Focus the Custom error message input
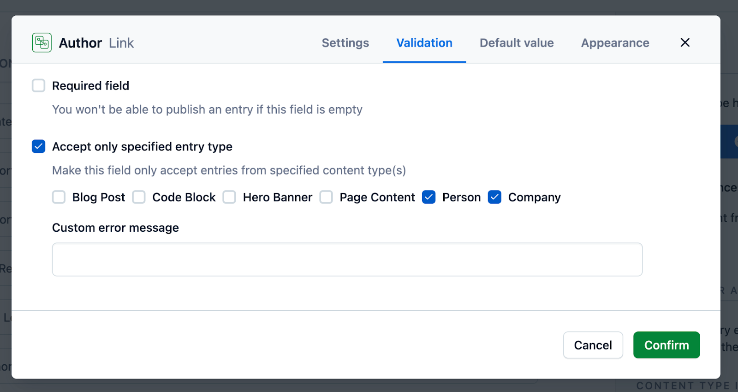This screenshot has height=392, width=738. [347, 259]
